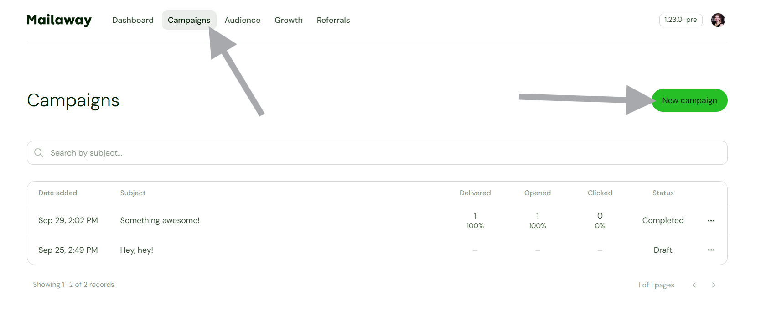Go to previous page arrow

(694, 285)
